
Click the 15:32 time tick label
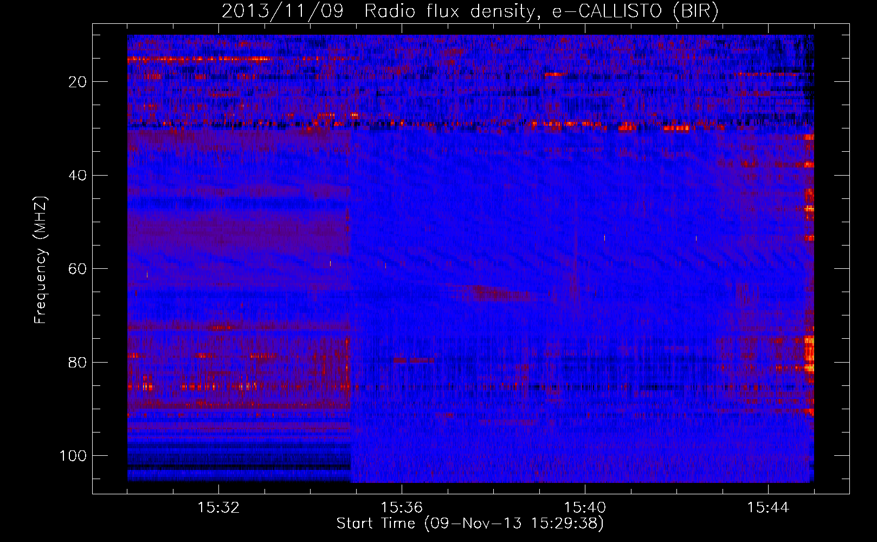(218, 508)
